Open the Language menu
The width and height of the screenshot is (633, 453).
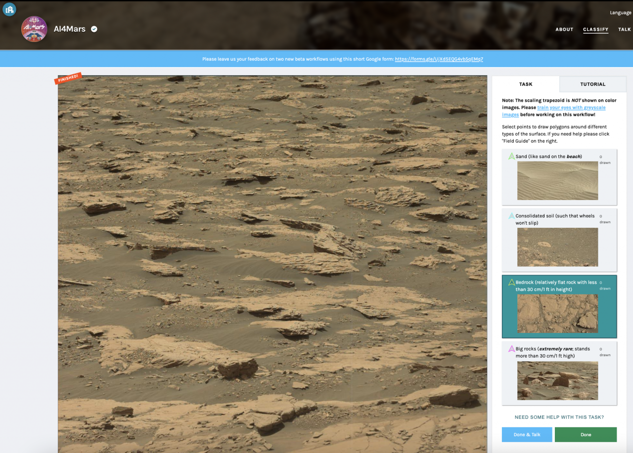[x=621, y=13]
